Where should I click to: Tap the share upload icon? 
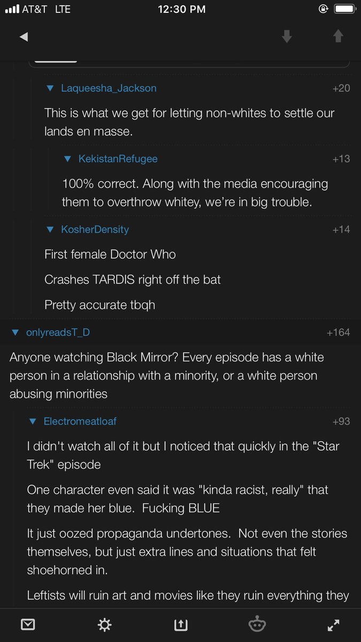point(180,624)
